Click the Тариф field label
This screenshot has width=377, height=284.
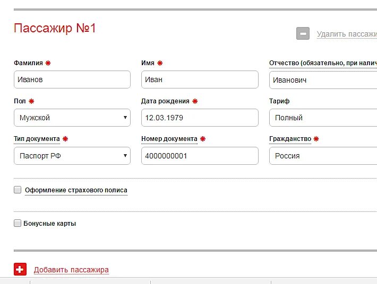click(279, 101)
